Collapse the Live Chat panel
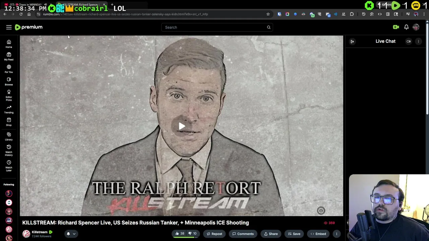This screenshot has height=241, width=429. point(352,41)
